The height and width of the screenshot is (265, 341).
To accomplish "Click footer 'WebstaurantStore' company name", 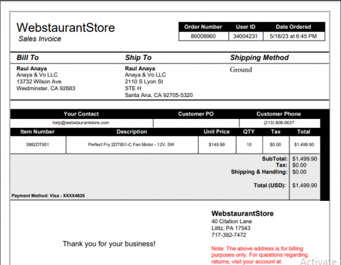I will click(x=242, y=214).
